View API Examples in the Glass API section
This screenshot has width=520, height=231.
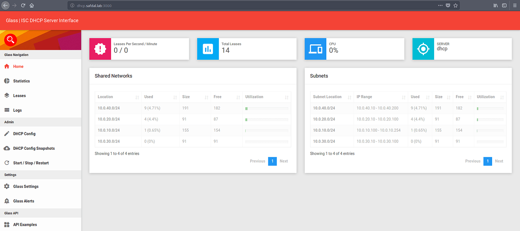(x=7, y=224)
